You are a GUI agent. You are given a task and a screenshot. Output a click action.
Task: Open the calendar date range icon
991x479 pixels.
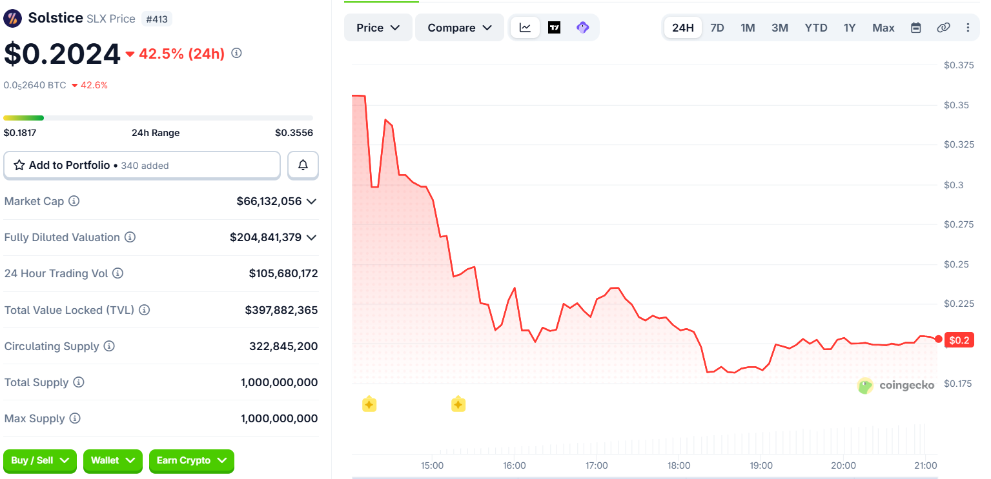[915, 28]
